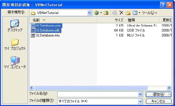
Task: Click the Delete X icon
Action: [121, 13]
